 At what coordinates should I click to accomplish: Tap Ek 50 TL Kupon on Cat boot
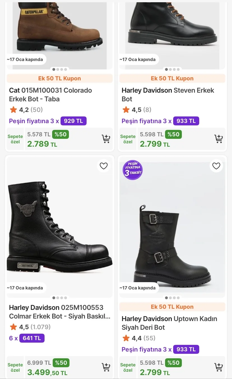59,78
